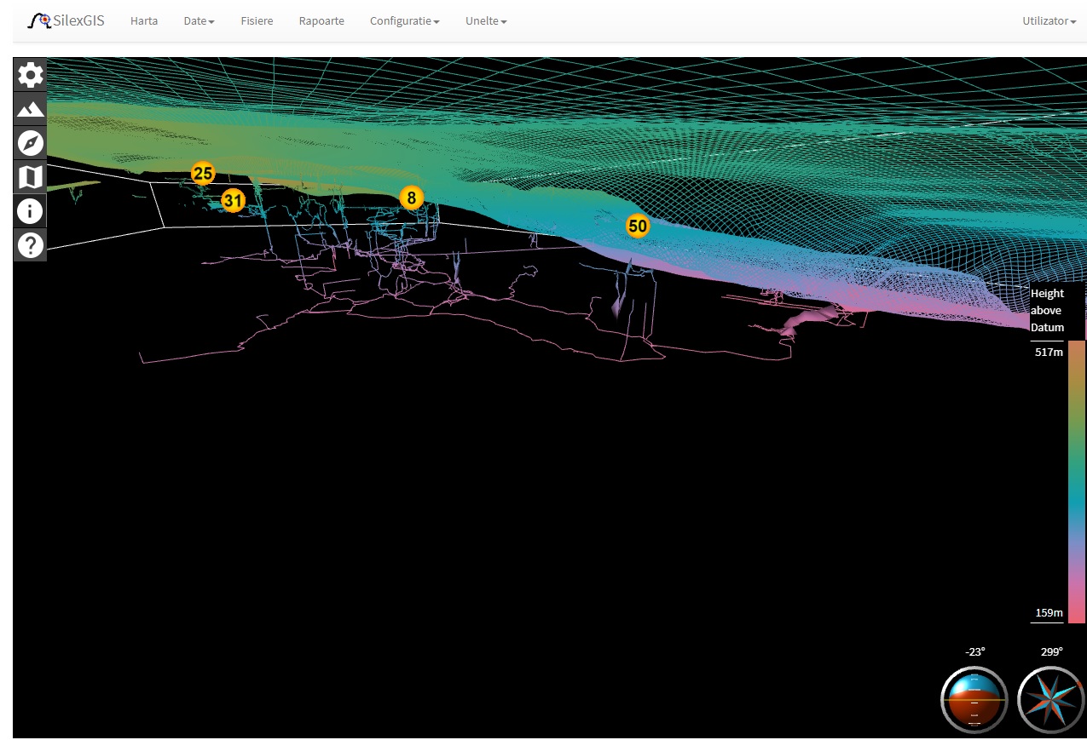Open the Configuratie dropdown
The width and height of the screenshot is (1087, 740).
tap(404, 20)
